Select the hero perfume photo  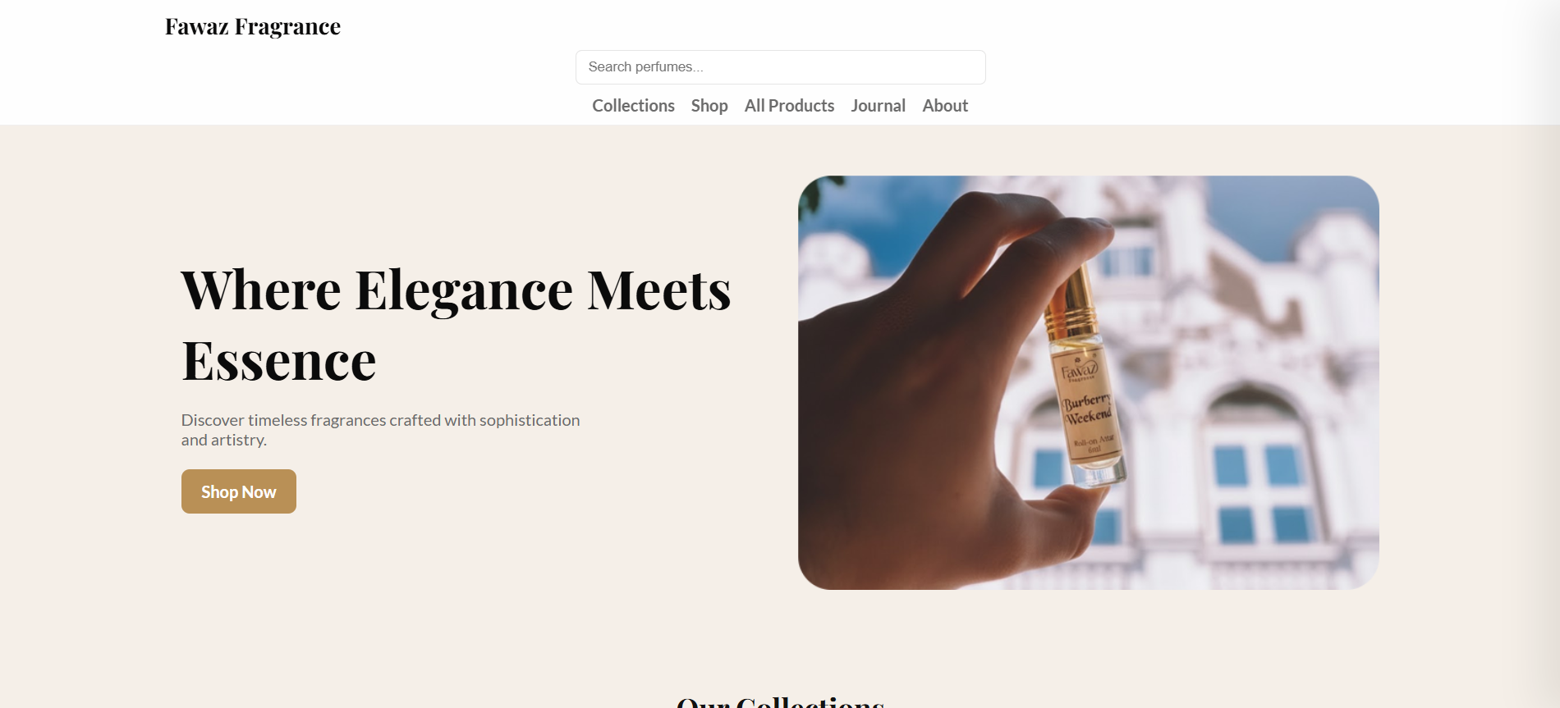[1089, 382]
